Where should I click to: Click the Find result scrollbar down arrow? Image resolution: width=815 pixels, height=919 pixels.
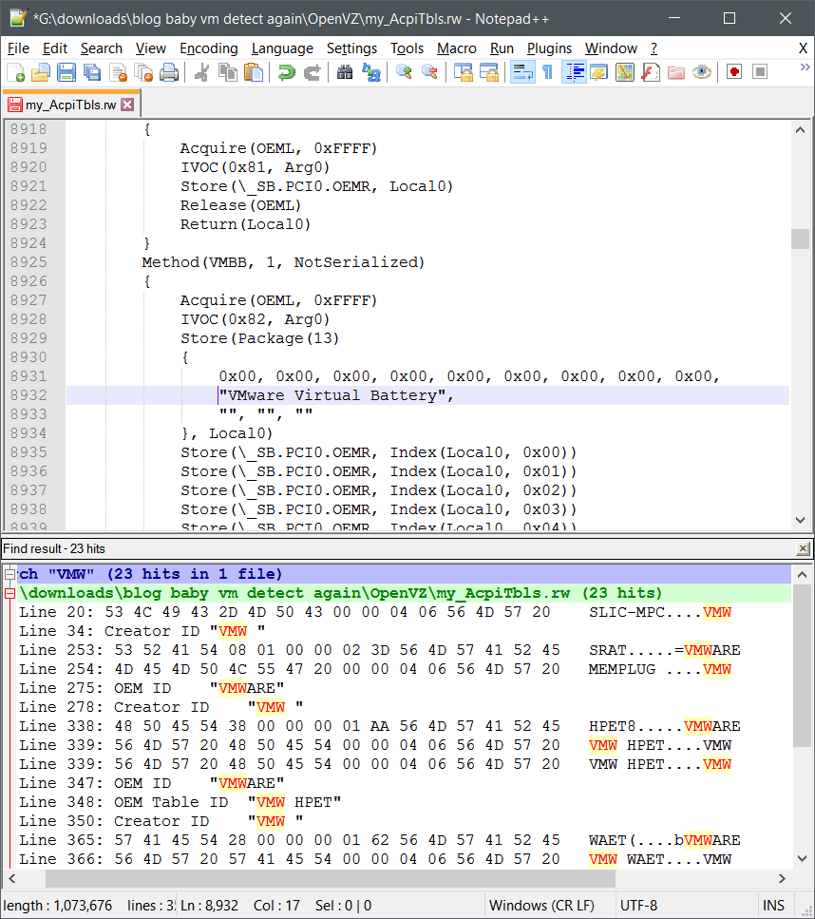pyautogui.click(x=802, y=858)
